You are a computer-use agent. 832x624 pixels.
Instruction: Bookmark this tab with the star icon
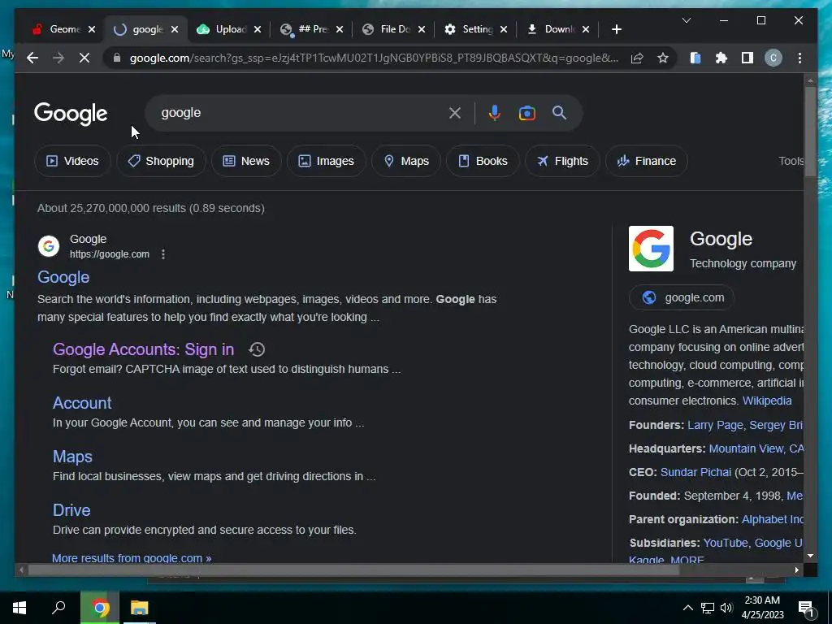click(x=663, y=58)
